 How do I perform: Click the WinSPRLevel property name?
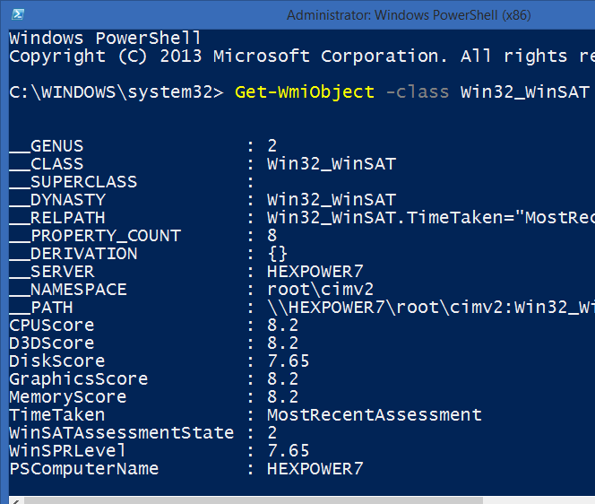pyautogui.click(x=67, y=450)
